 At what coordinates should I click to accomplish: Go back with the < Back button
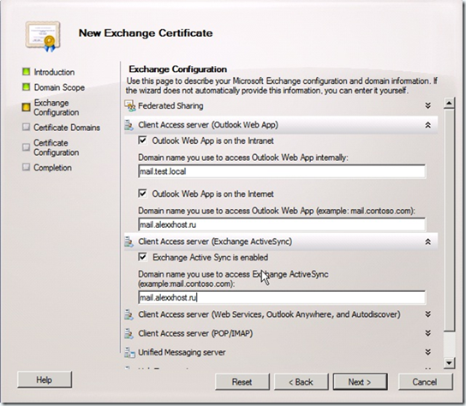(301, 382)
